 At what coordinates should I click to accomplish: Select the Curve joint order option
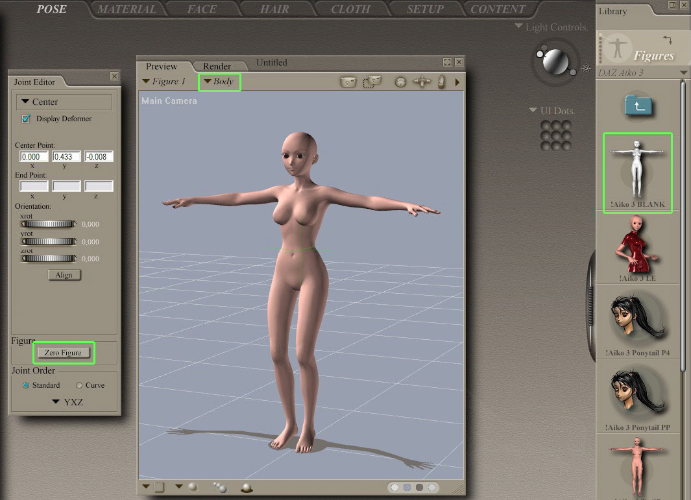point(80,385)
